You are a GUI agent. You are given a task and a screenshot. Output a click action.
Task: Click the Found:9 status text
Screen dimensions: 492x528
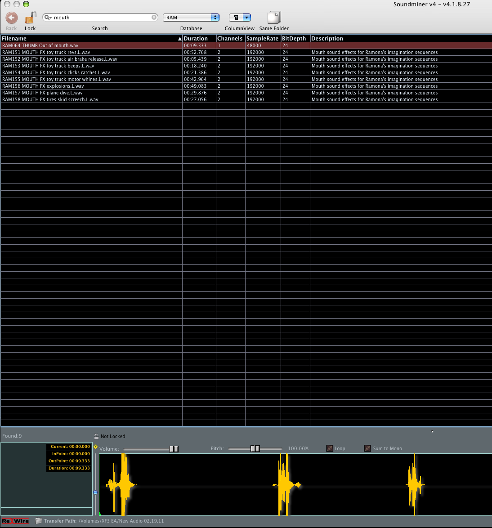click(12, 436)
